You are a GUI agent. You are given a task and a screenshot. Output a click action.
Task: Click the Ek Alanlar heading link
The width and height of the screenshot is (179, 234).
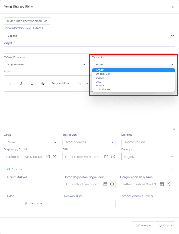tap(15, 169)
